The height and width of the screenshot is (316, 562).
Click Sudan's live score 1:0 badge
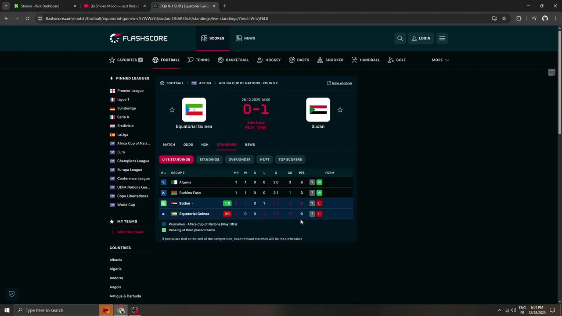(227, 203)
